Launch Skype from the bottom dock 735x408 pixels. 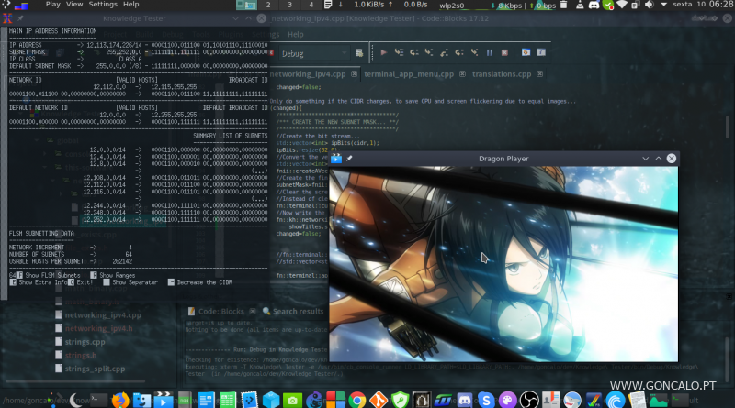click(486, 401)
